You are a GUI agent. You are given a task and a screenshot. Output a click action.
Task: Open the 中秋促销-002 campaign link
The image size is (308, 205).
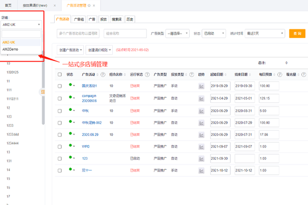click(92, 123)
